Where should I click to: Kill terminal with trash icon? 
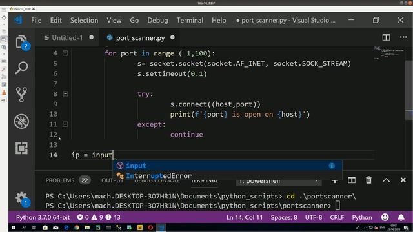coord(368,180)
